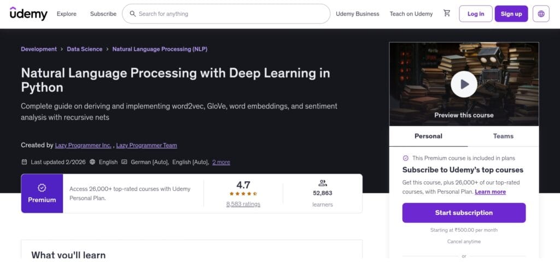Click the Cancel anytime text
The height and width of the screenshot is (263, 560).
point(464,242)
